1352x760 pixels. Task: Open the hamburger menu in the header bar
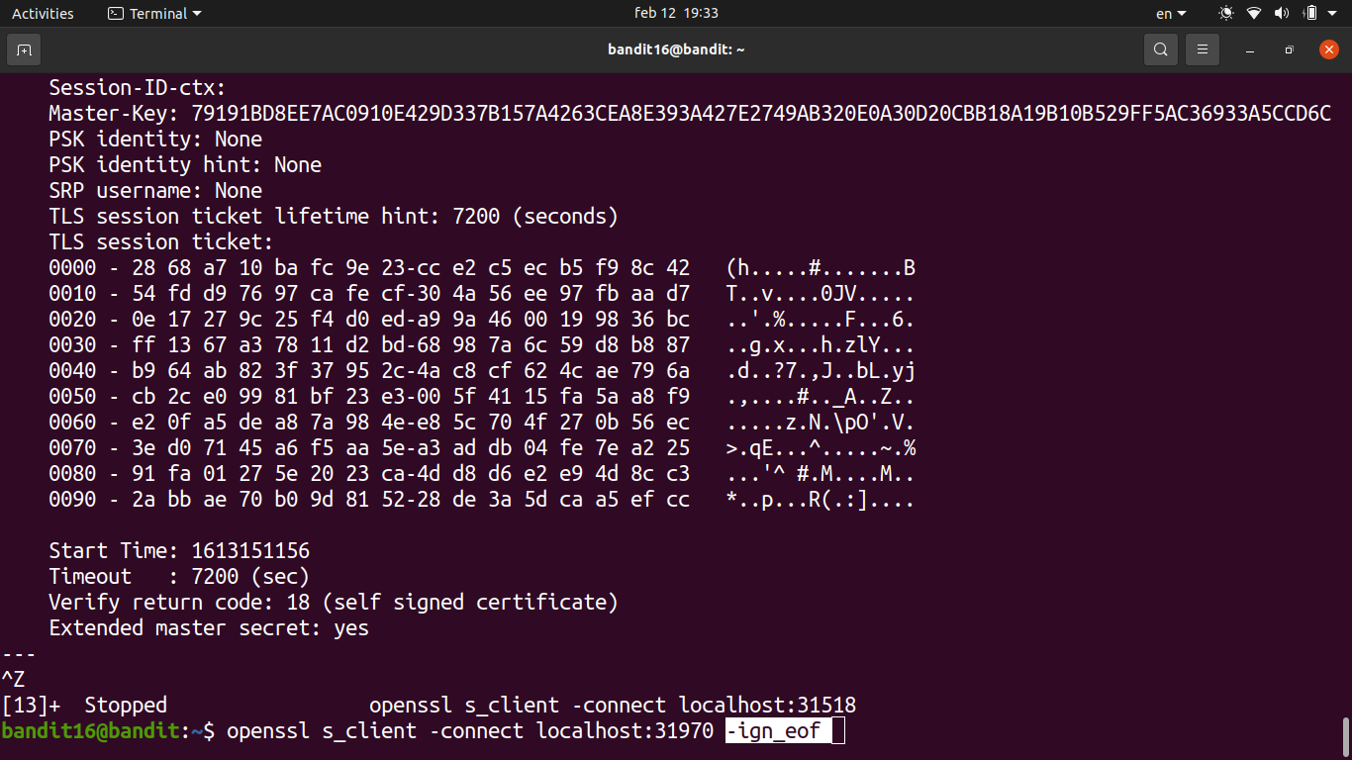(1203, 49)
